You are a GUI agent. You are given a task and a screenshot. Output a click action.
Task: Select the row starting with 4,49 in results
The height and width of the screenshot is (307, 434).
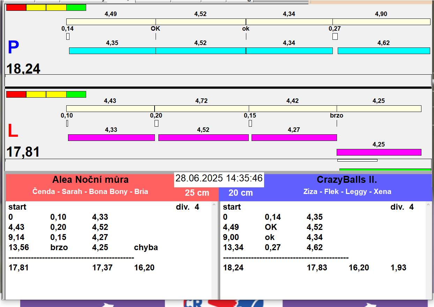(273, 227)
